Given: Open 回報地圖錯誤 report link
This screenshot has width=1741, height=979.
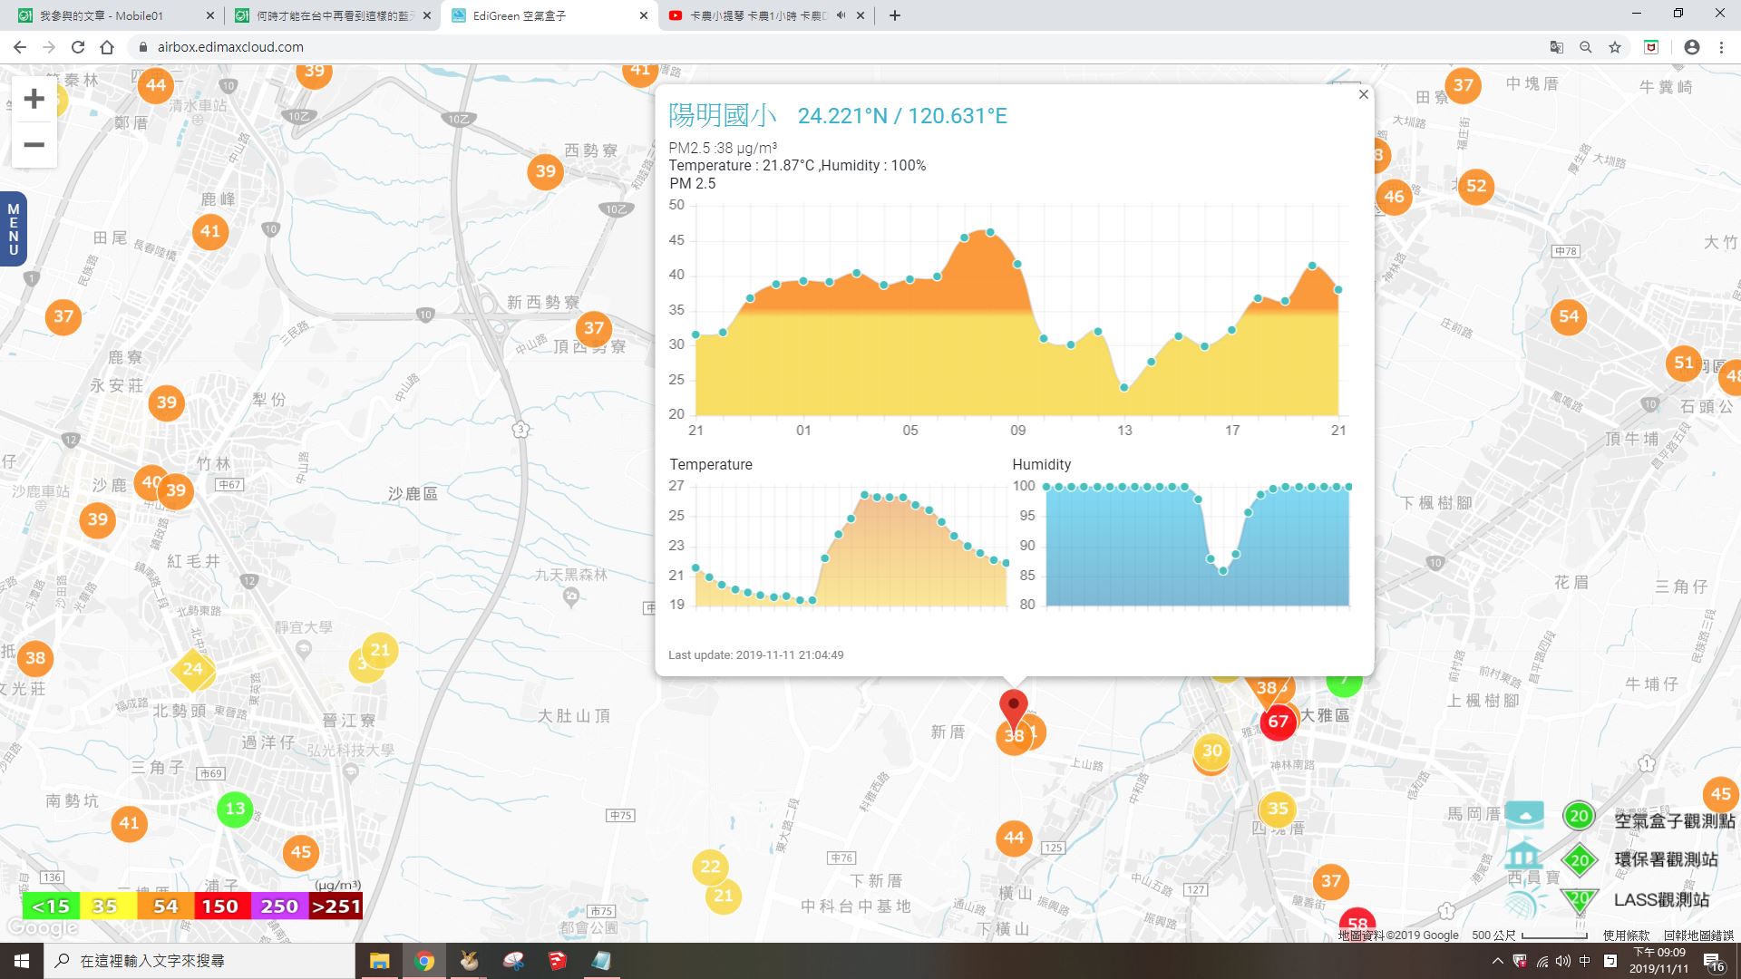Looking at the screenshot, I should [x=1698, y=935].
